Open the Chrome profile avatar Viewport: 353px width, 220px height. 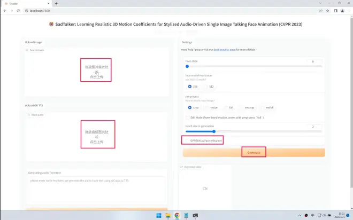tap(342, 11)
